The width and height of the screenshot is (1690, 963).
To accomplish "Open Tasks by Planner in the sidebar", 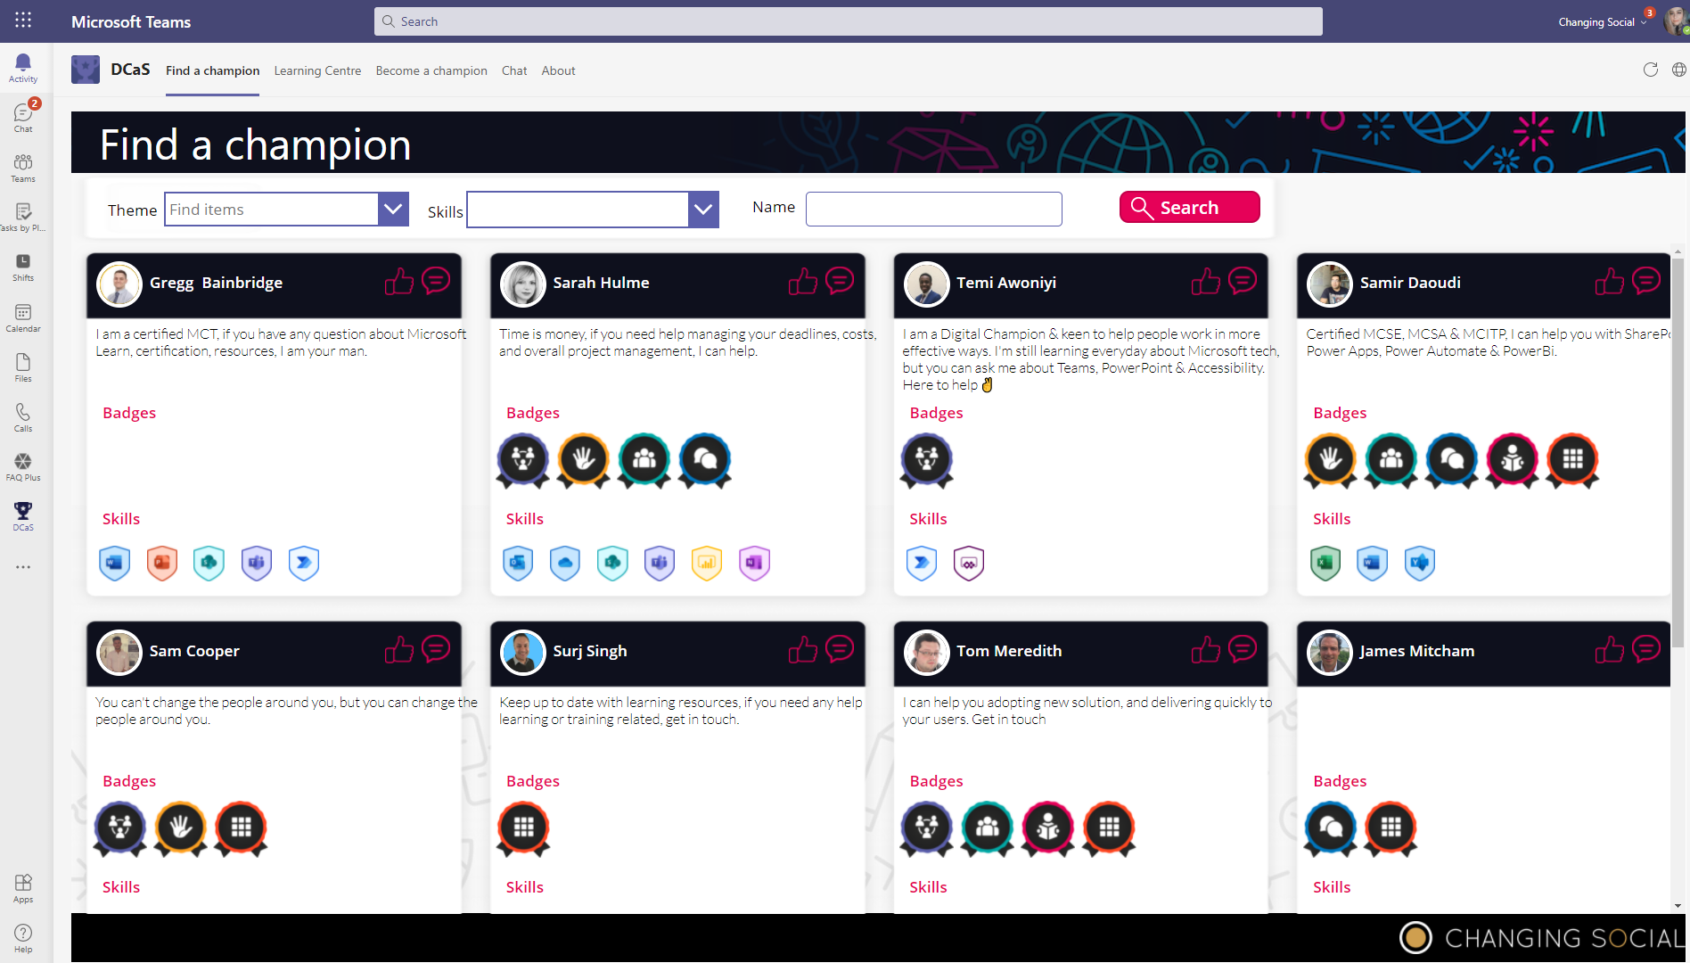I will pyautogui.click(x=23, y=218).
